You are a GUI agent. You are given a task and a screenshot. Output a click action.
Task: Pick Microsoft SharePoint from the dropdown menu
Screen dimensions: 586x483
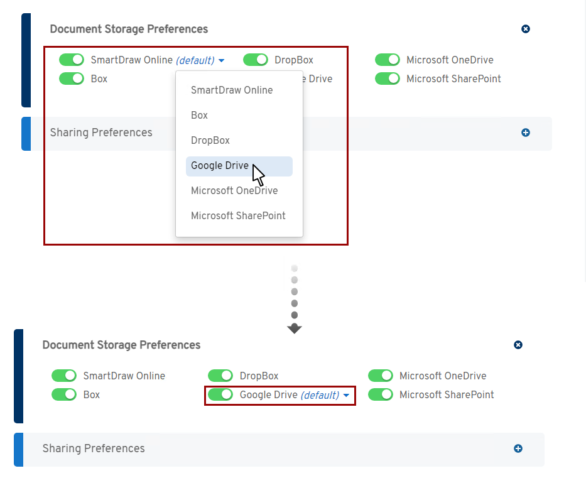pyautogui.click(x=238, y=216)
